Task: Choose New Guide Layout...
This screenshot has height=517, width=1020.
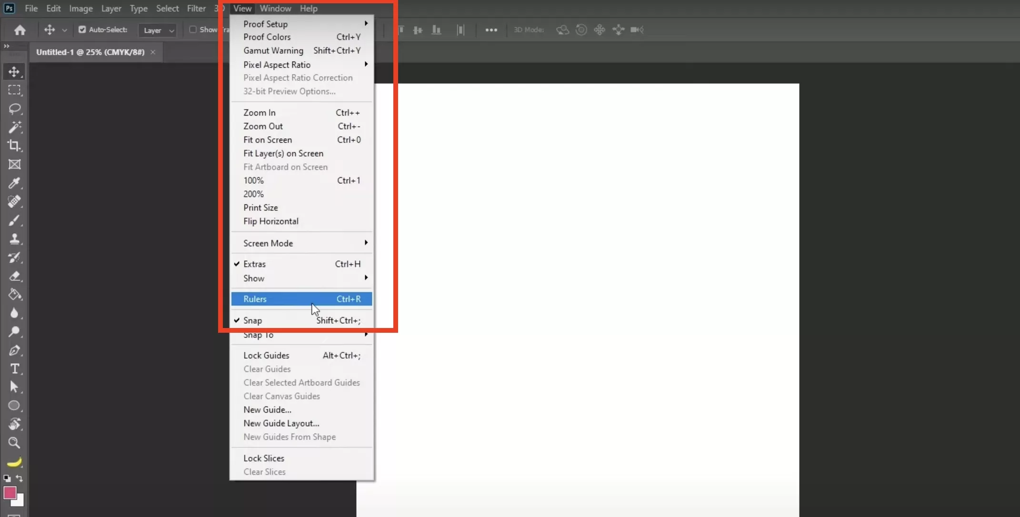Action: [x=301, y=423]
